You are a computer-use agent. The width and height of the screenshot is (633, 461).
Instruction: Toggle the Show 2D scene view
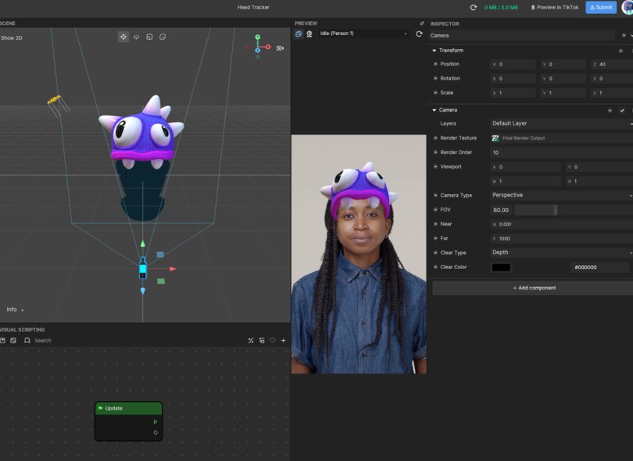pyautogui.click(x=11, y=37)
